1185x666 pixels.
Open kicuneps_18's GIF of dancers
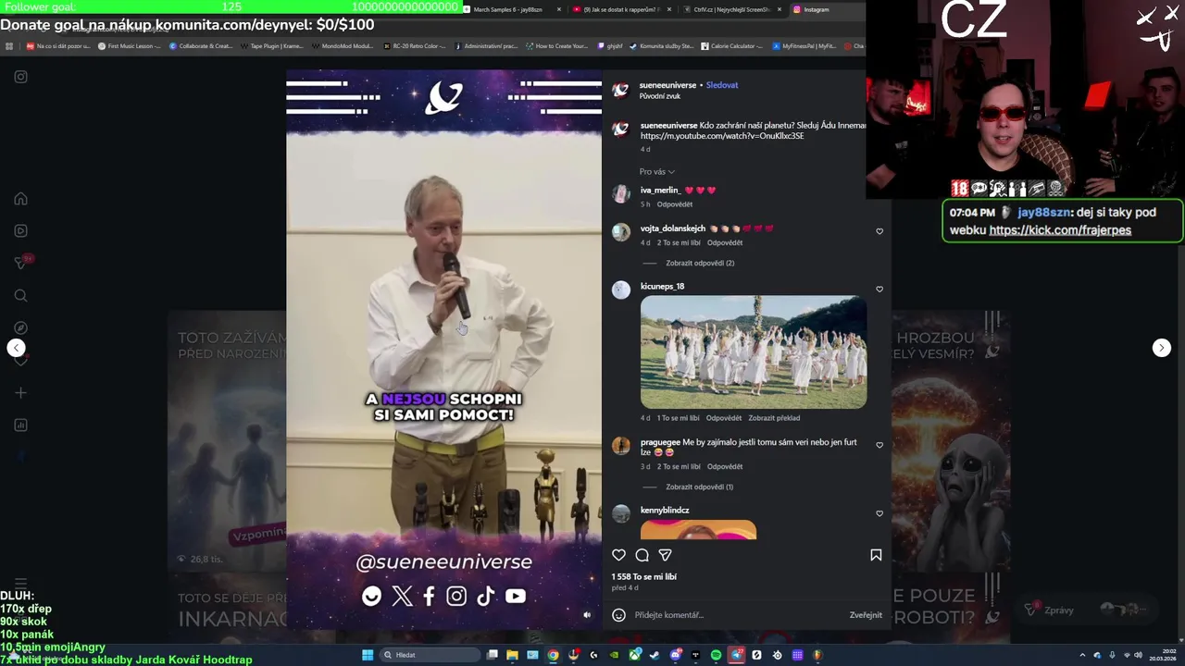754,352
